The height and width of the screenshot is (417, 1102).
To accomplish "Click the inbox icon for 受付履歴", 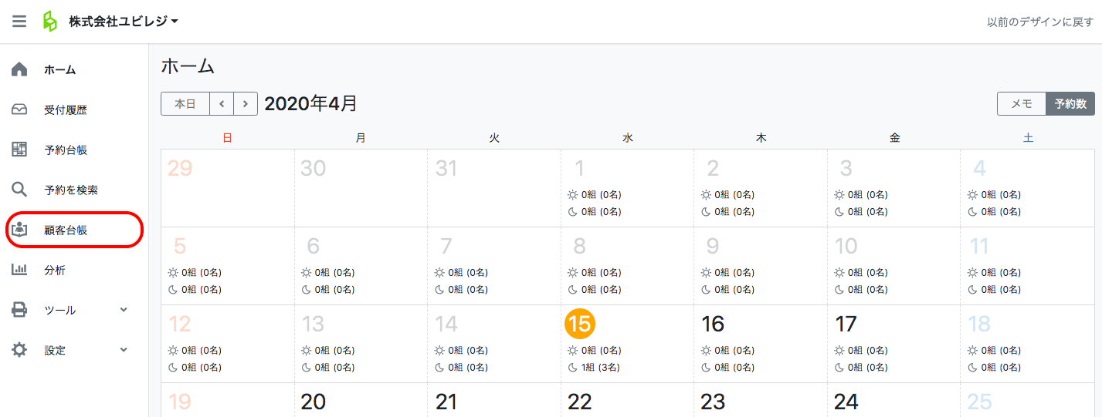I will coord(19,109).
